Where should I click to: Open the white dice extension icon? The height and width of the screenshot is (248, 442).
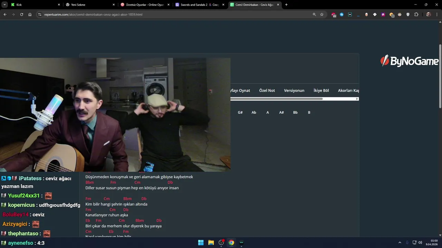(x=375, y=14)
